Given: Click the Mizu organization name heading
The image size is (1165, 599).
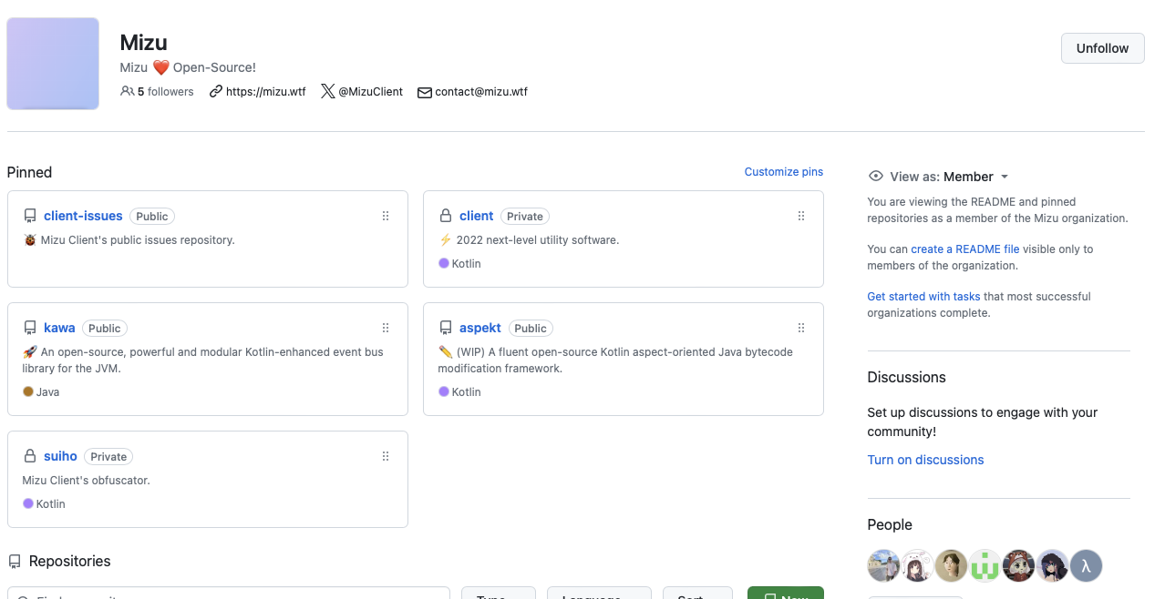Looking at the screenshot, I should (144, 43).
